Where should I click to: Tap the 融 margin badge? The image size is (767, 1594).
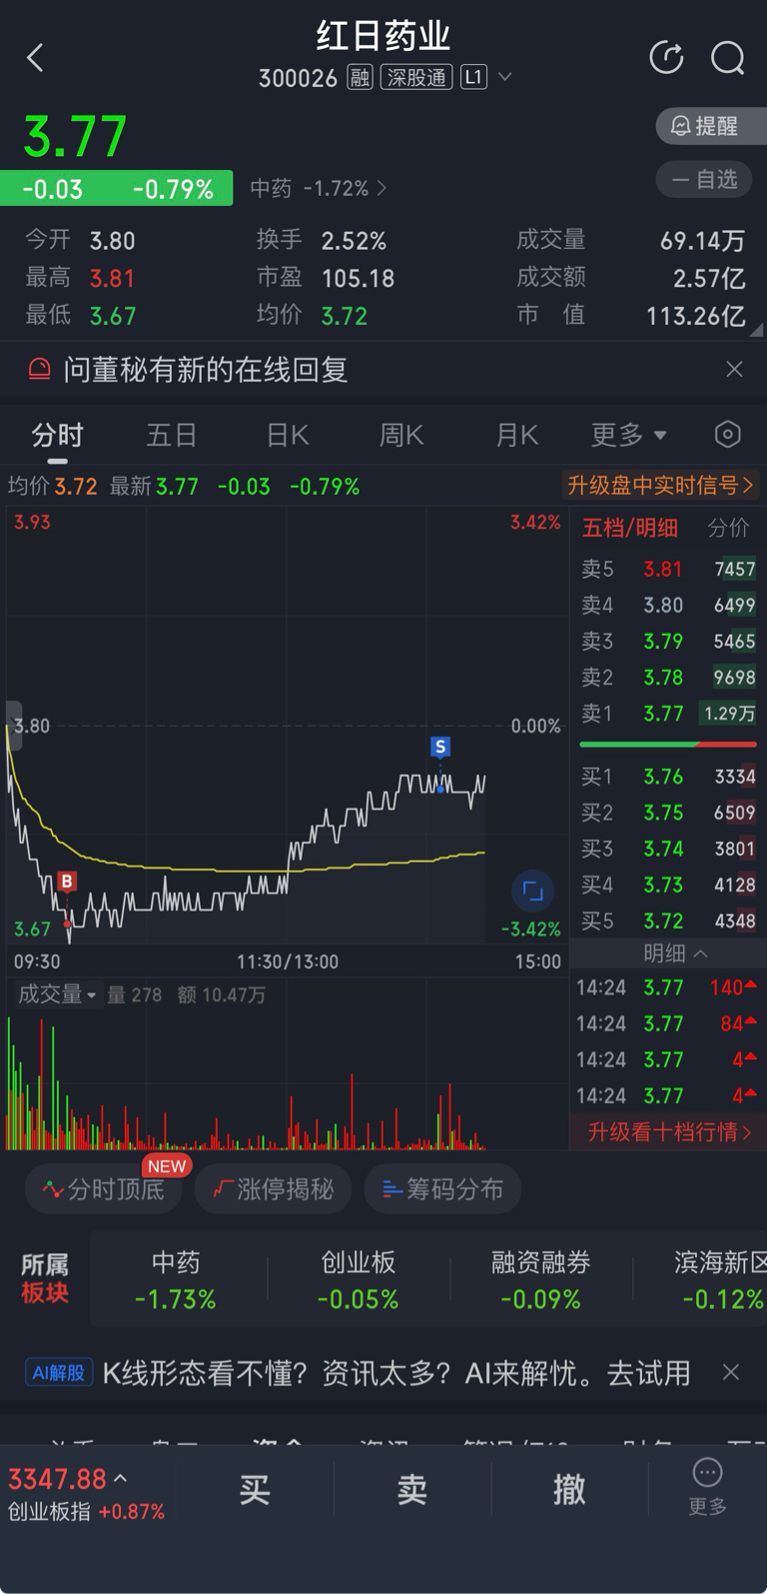[x=360, y=77]
